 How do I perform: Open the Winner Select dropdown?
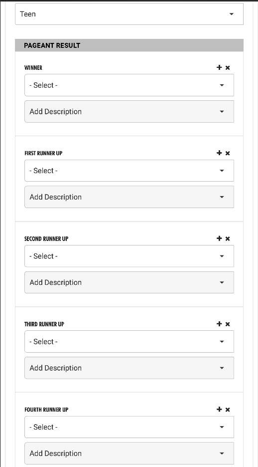(x=129, y=85)
